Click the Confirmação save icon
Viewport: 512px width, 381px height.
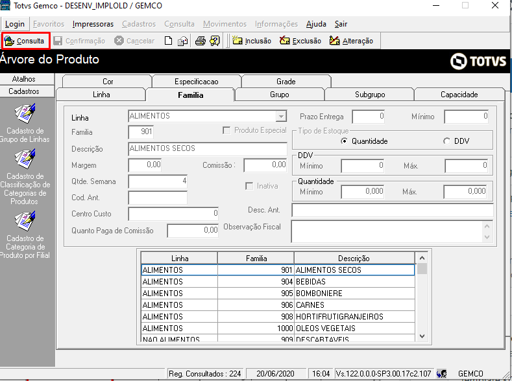[58, 41]
